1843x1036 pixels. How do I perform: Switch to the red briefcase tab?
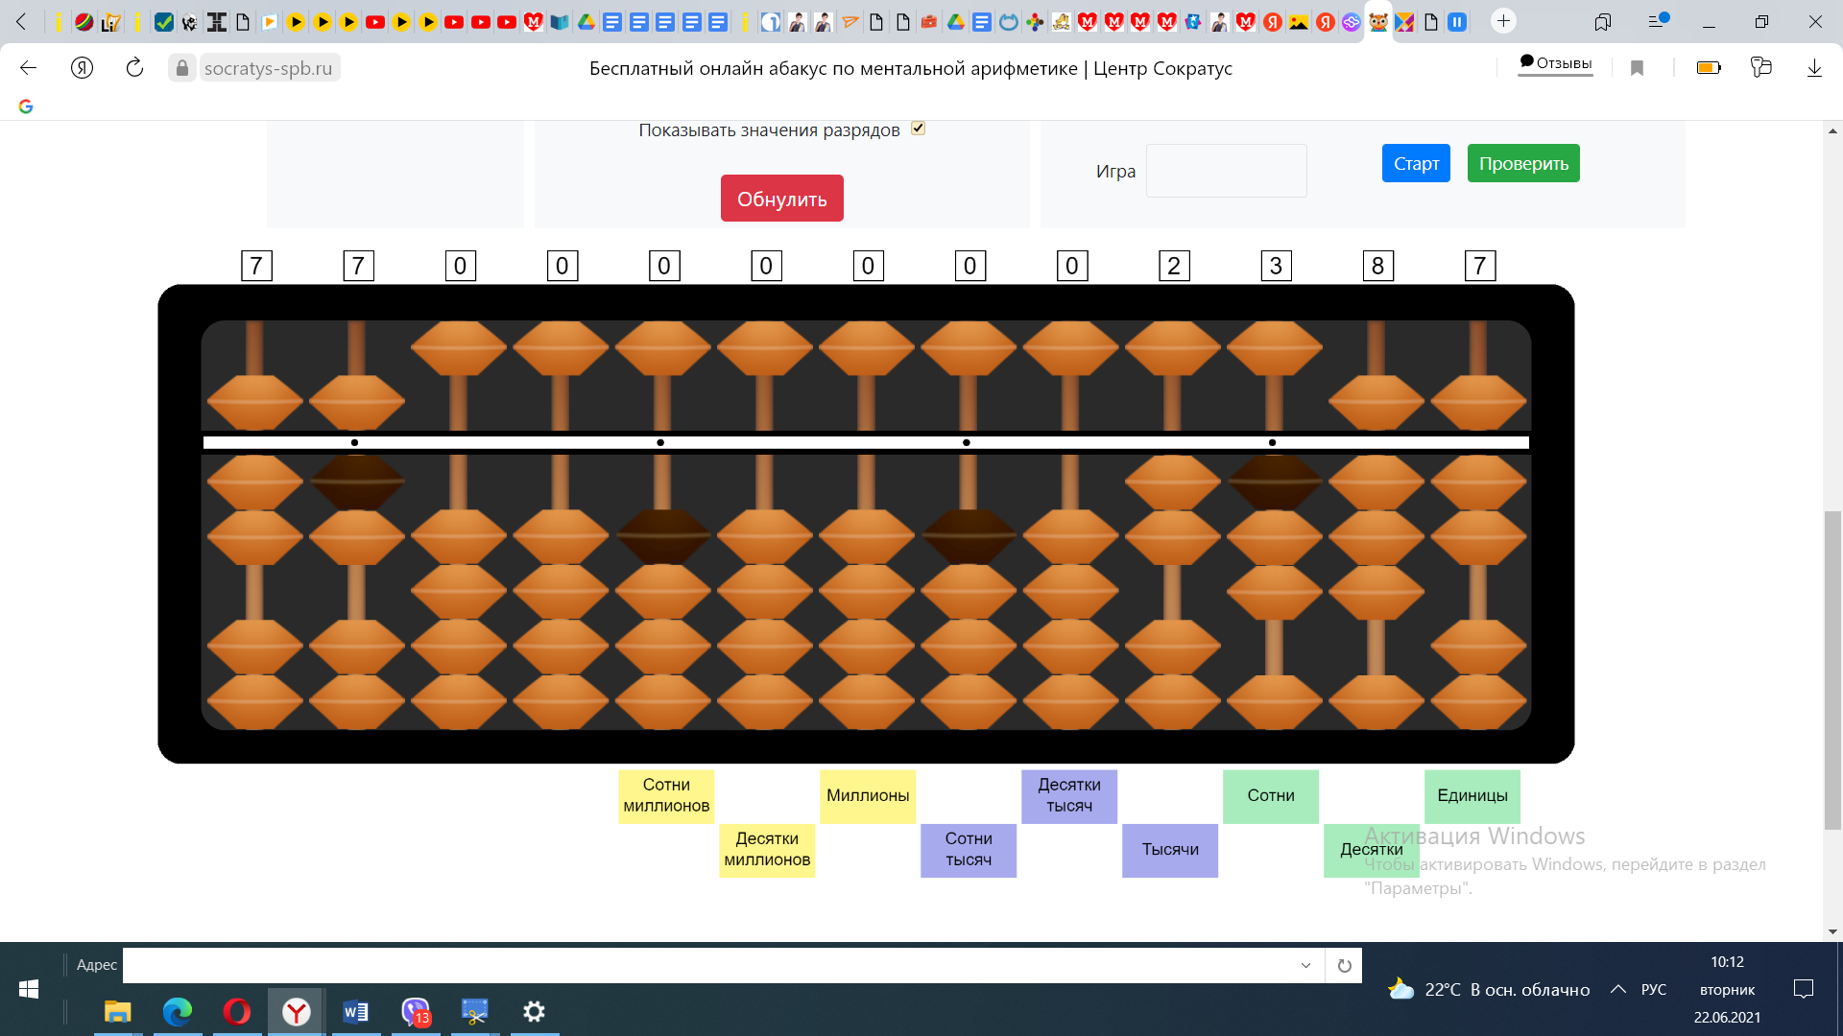[928, 22]
